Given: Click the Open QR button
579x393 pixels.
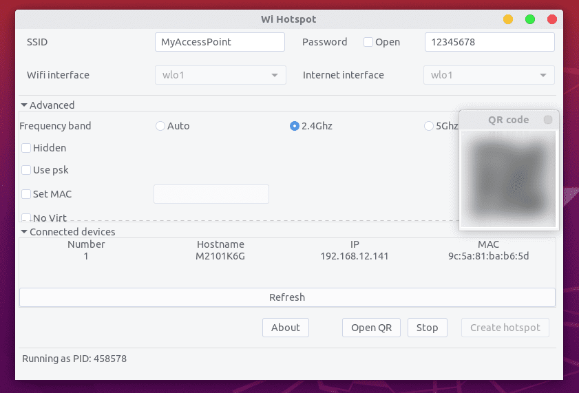Looking at the screenshot, I should point(371,328).
